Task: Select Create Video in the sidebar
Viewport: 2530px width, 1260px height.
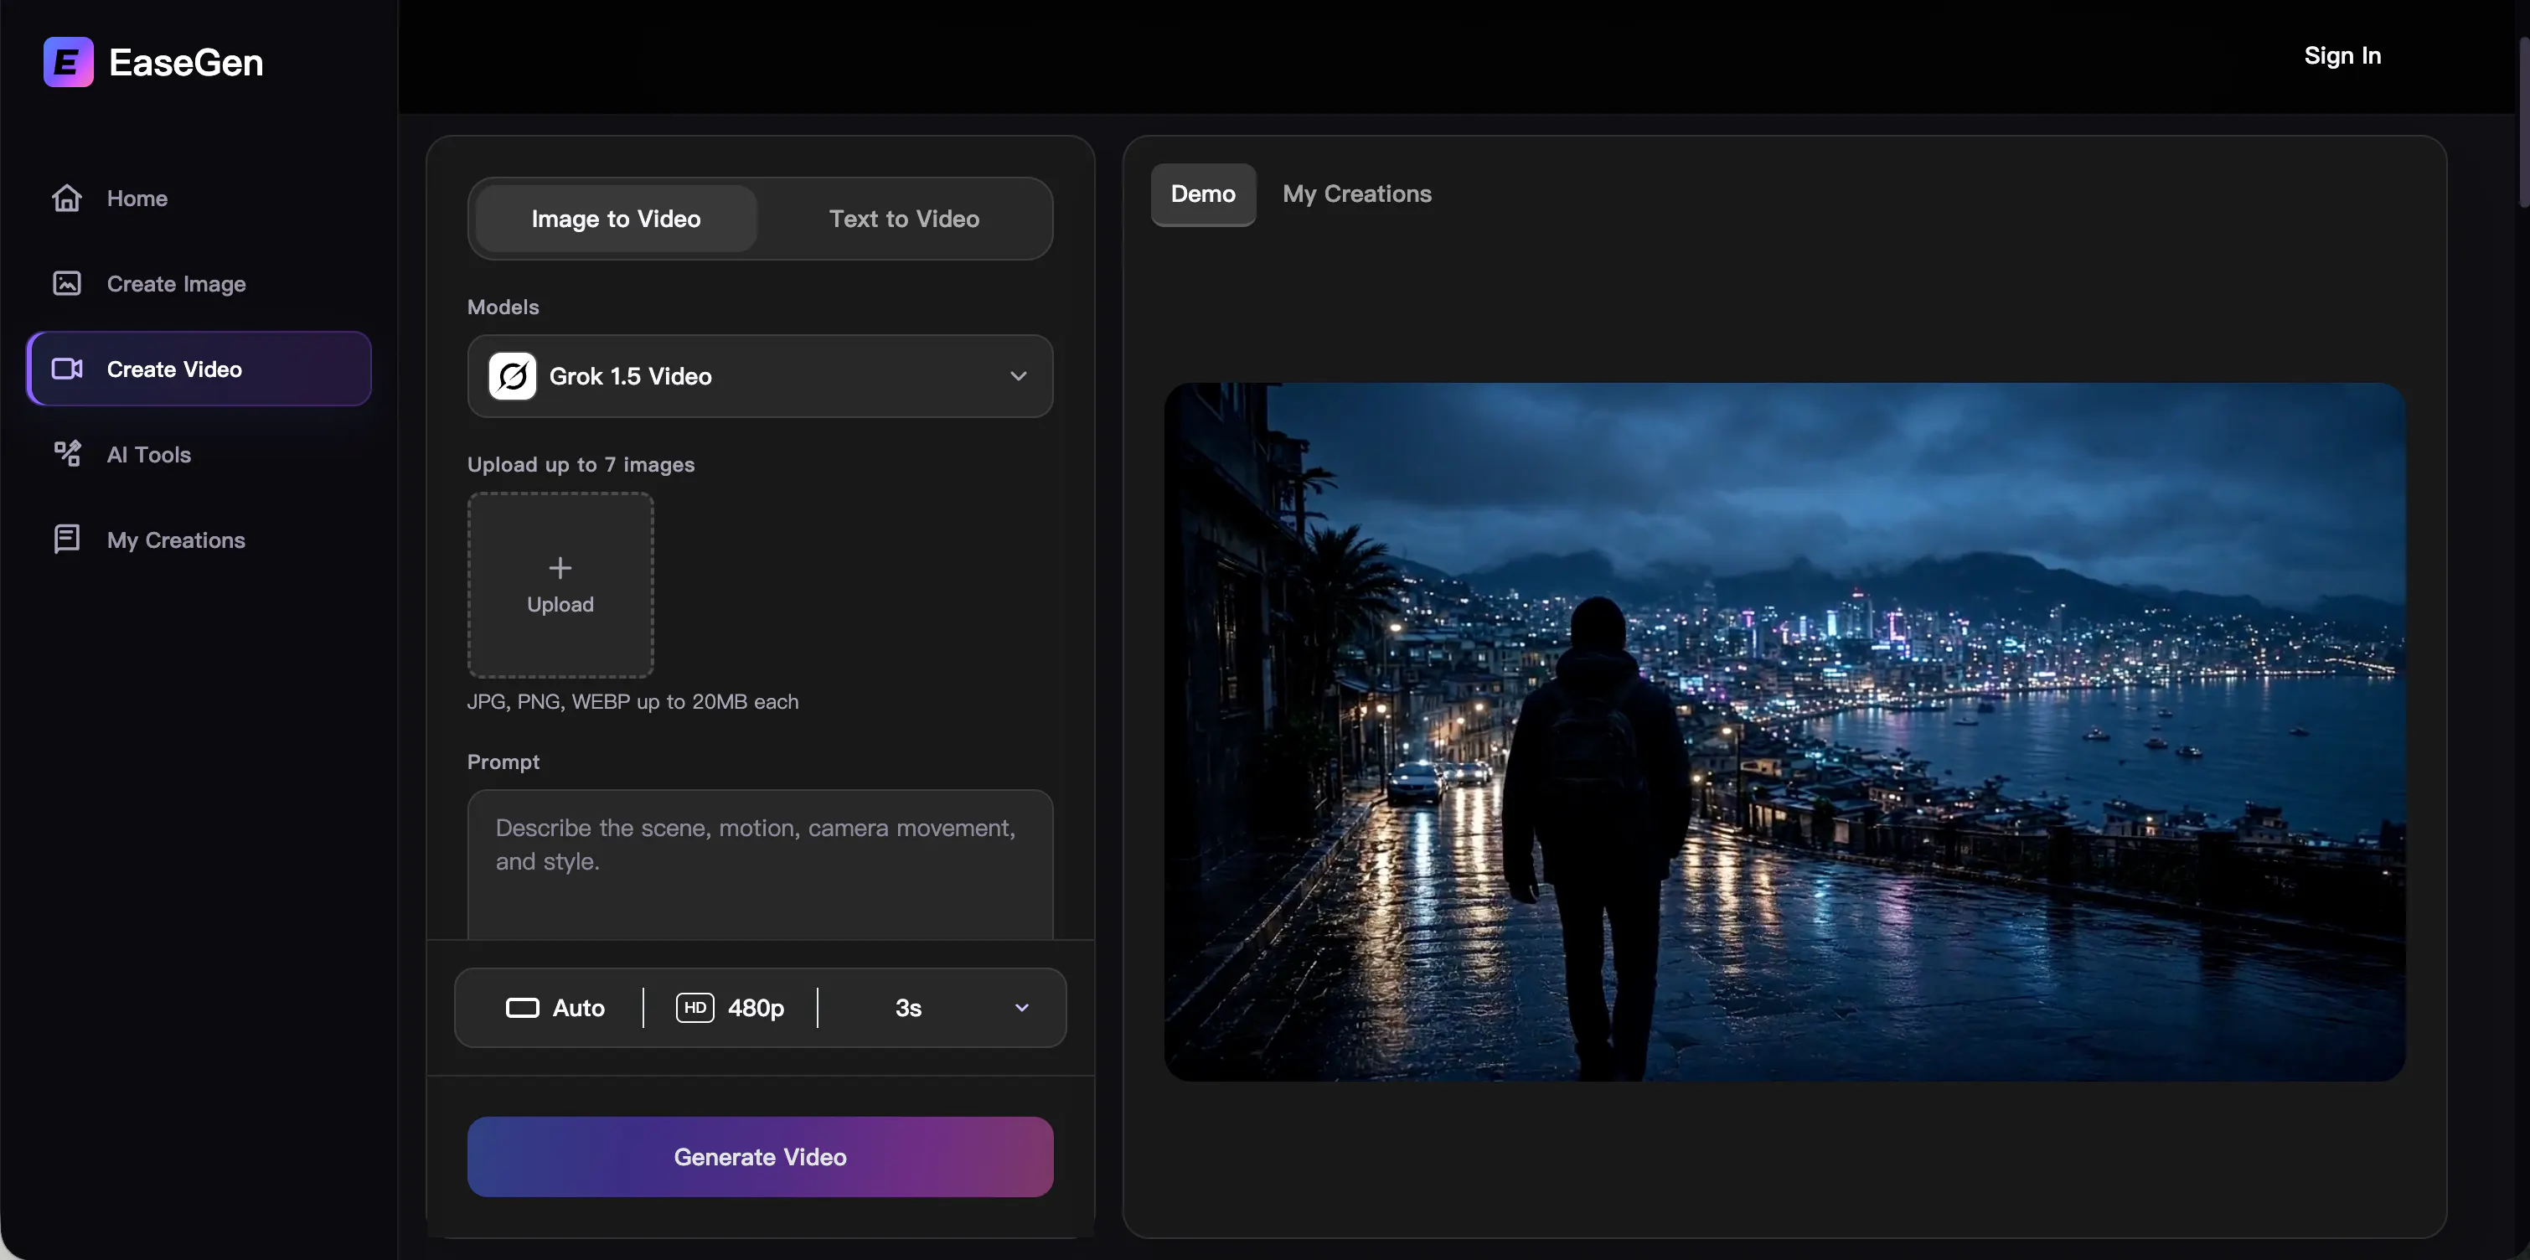Action: [x=199, y=369]
